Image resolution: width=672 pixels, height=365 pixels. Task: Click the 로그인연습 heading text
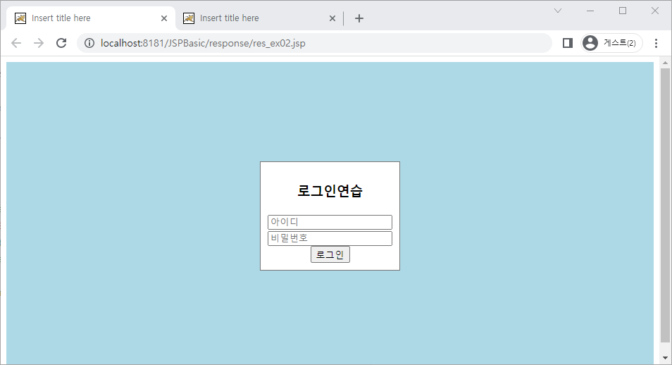(x=330, y=190)
